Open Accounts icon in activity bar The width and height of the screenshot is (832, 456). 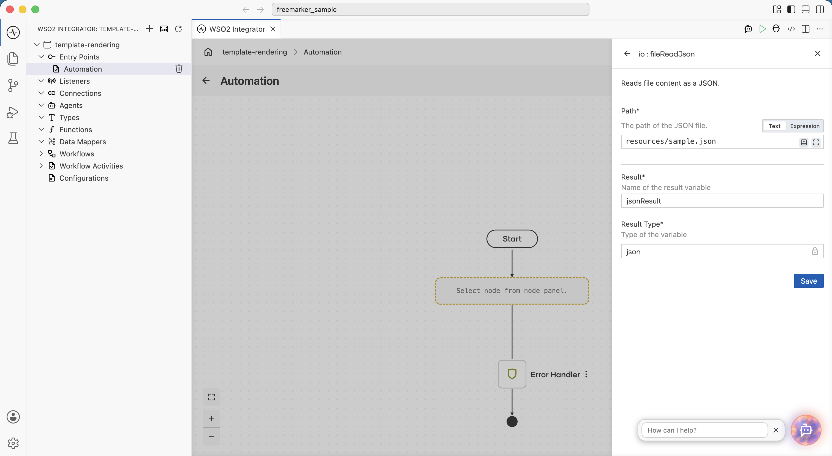(13, 417)
